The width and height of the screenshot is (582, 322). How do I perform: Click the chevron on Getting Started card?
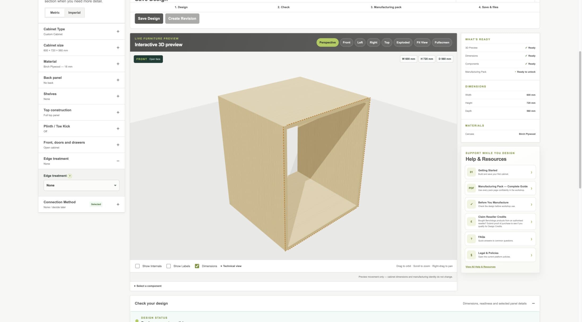[x=531, y=172]
